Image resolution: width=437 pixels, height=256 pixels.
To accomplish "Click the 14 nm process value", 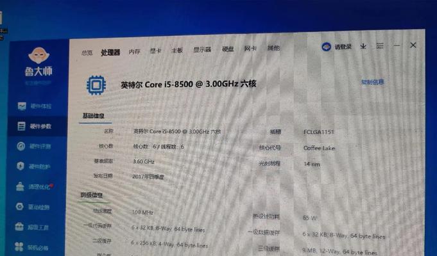I will [312, 164].
